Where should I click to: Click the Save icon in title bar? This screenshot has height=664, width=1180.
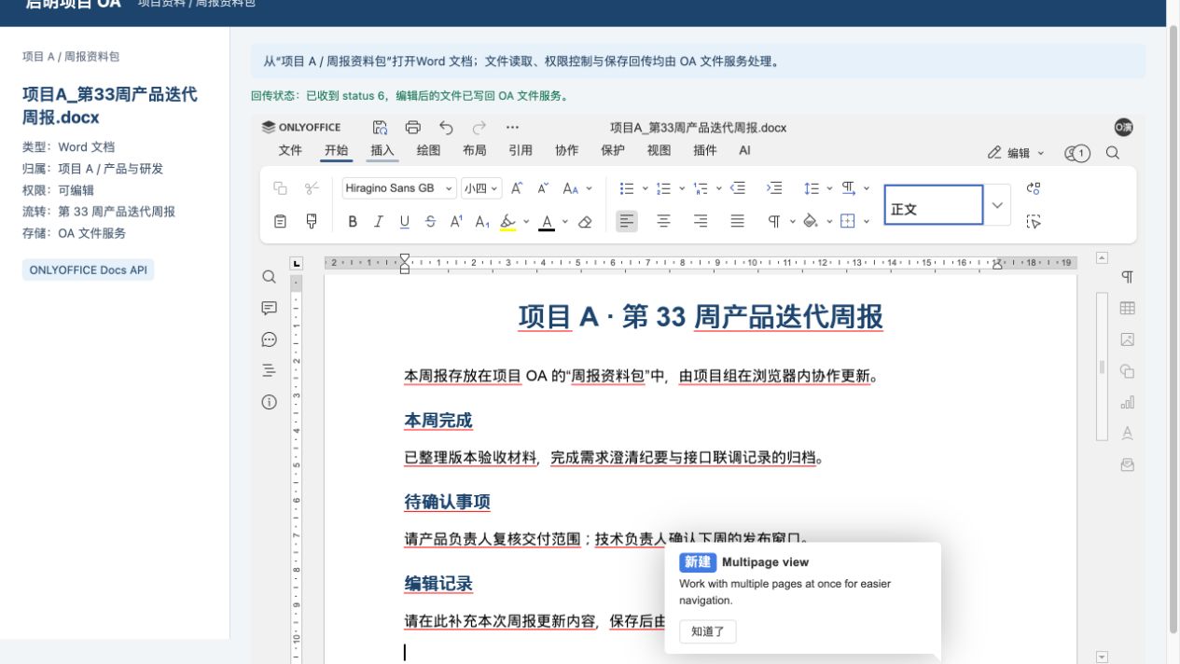click(x=380, y=128)
